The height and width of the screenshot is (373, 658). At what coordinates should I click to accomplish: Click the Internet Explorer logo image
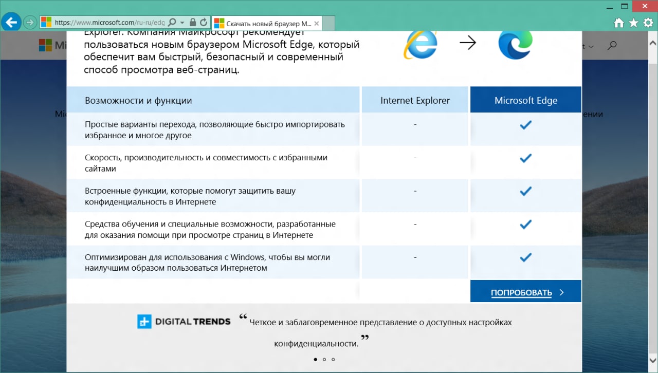(x=421, y=44)
